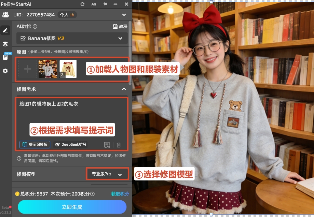Toggle the pin icon to keep panel on top
The width and height of the screenshot is (314, 217).
(105, 4)
